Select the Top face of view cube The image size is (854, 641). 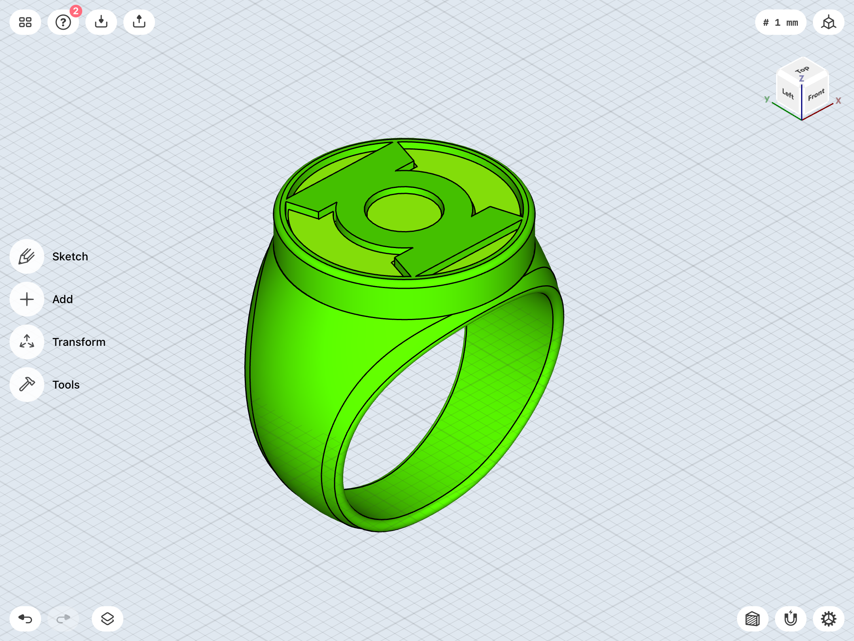[803, 70]
